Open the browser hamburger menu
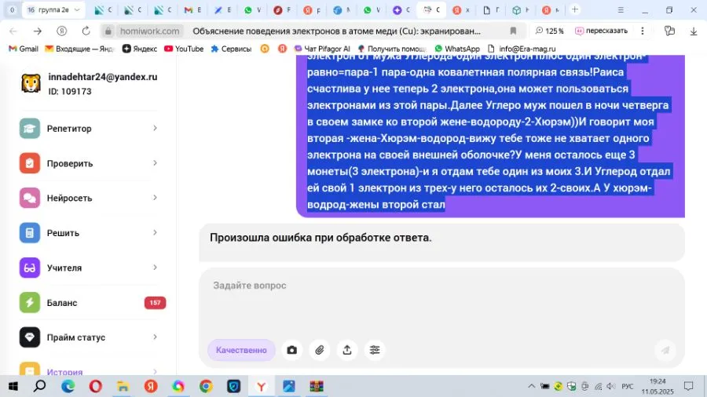Image resolution: width=707 pixels, height=397 pixels. (621, 9)
